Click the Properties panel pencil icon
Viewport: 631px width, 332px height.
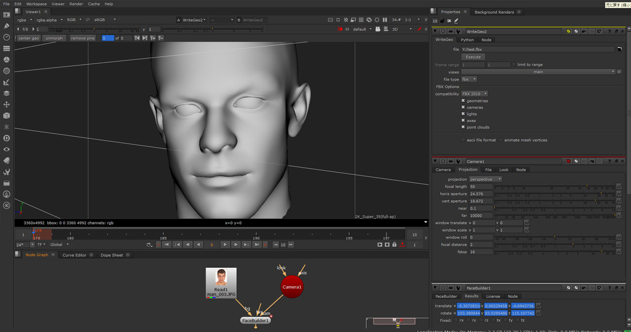456,21
